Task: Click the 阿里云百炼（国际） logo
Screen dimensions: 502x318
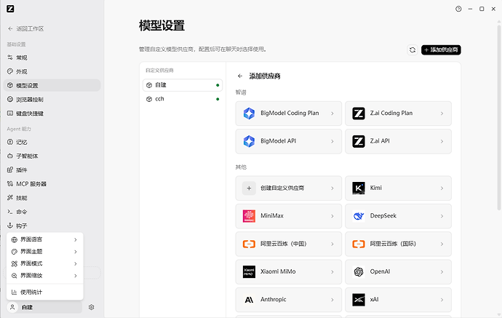Action: 359,244
